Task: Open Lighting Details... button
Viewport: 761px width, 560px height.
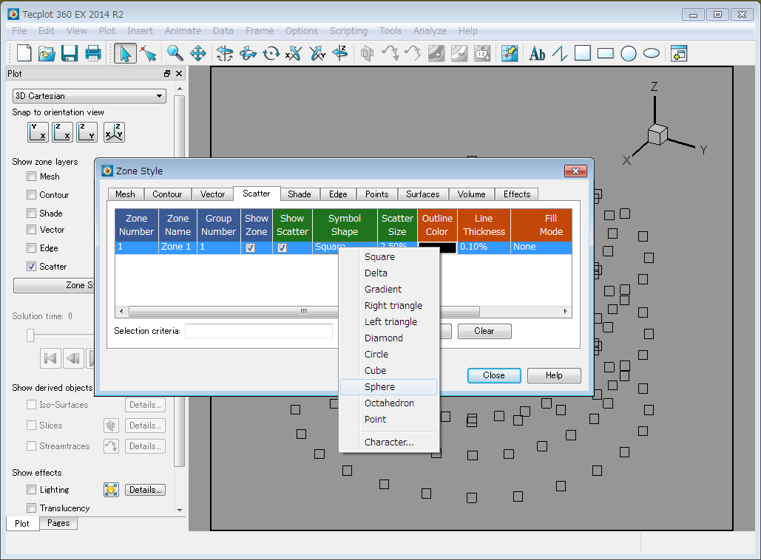Action: 145,490
